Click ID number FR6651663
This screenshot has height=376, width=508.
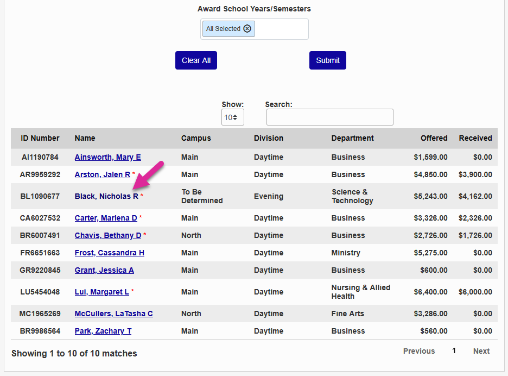pyautogui.click(x=40, y=253)
